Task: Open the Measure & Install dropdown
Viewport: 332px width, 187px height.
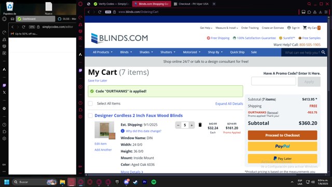Action: [x=227, y=28]
